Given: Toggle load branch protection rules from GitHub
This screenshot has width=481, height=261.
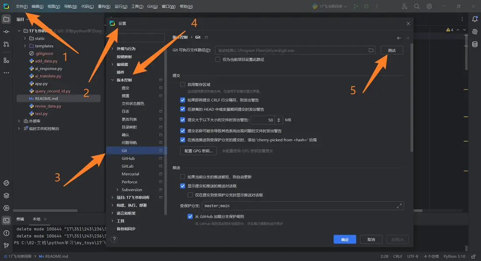Looking at the screenshot, I should click(190, 216).
